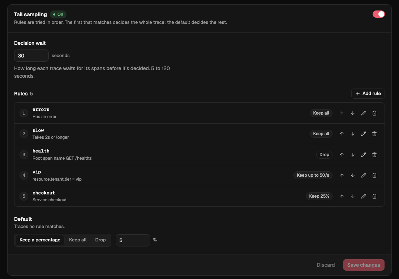Move the slow rule down
This screenshot has width=399, height=279.
[353, 134]
